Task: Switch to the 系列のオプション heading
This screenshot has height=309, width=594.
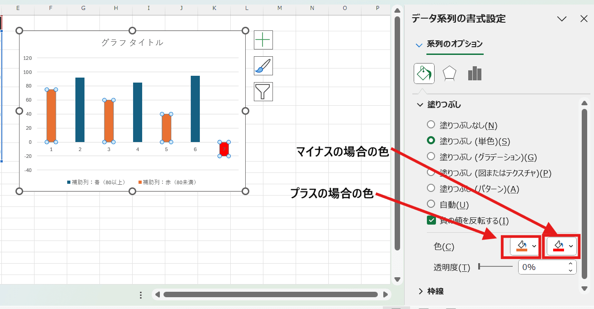Action: pyautogui.click(x=454, y=45)
